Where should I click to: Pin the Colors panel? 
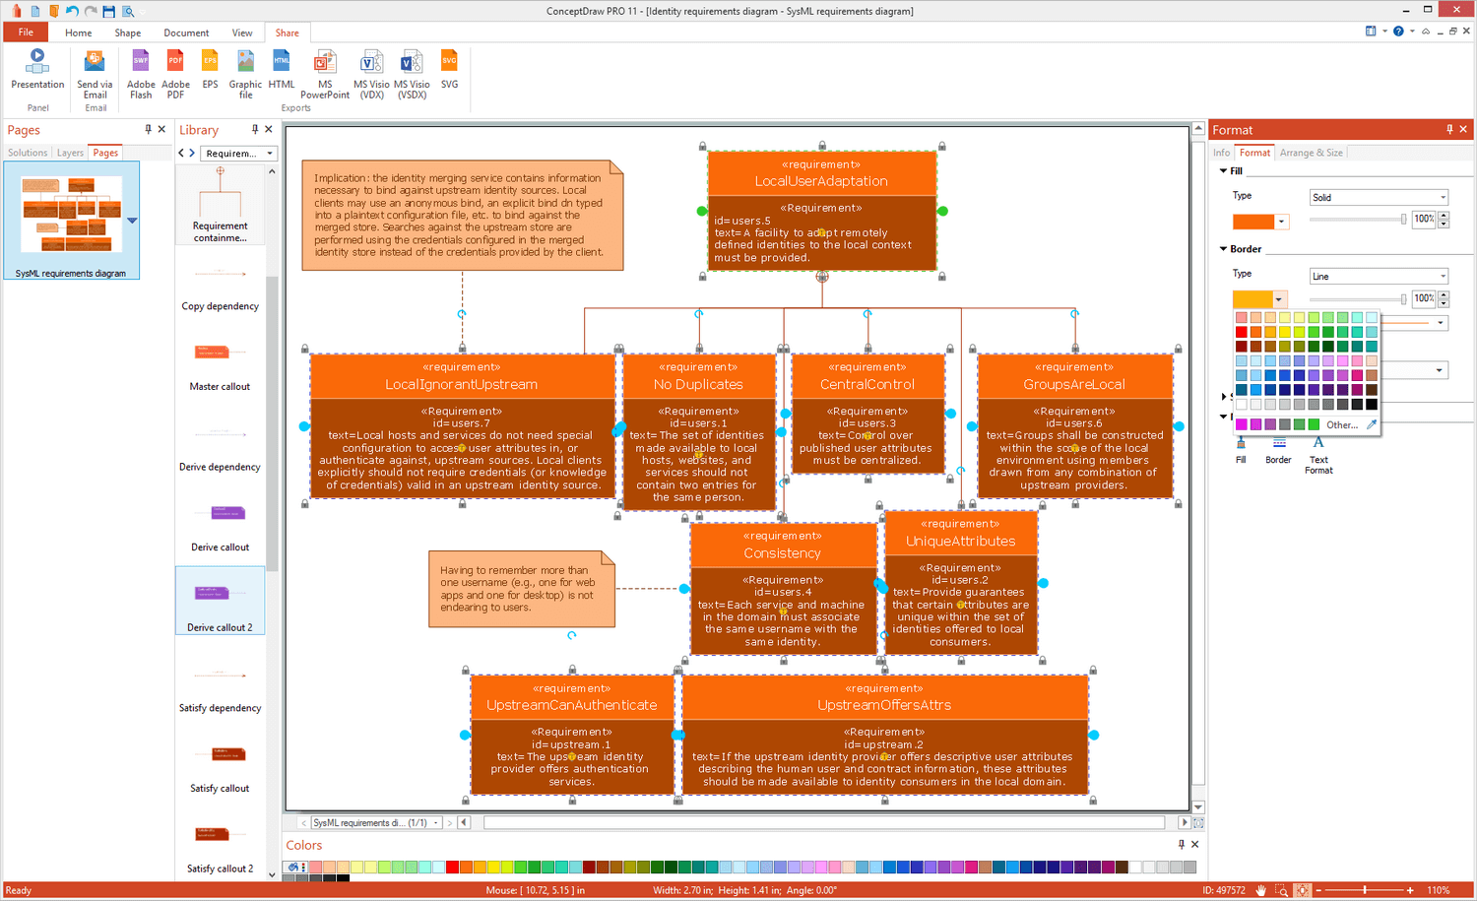(x=1181, y=844)
